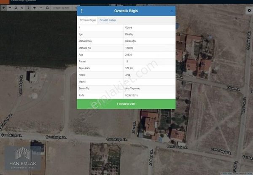
Task: Click the Favorilere ekle button
Action: tap(126, 104)
